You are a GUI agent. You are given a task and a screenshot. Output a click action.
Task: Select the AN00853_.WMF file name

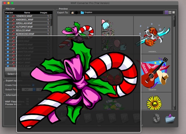tap(25, 20)
